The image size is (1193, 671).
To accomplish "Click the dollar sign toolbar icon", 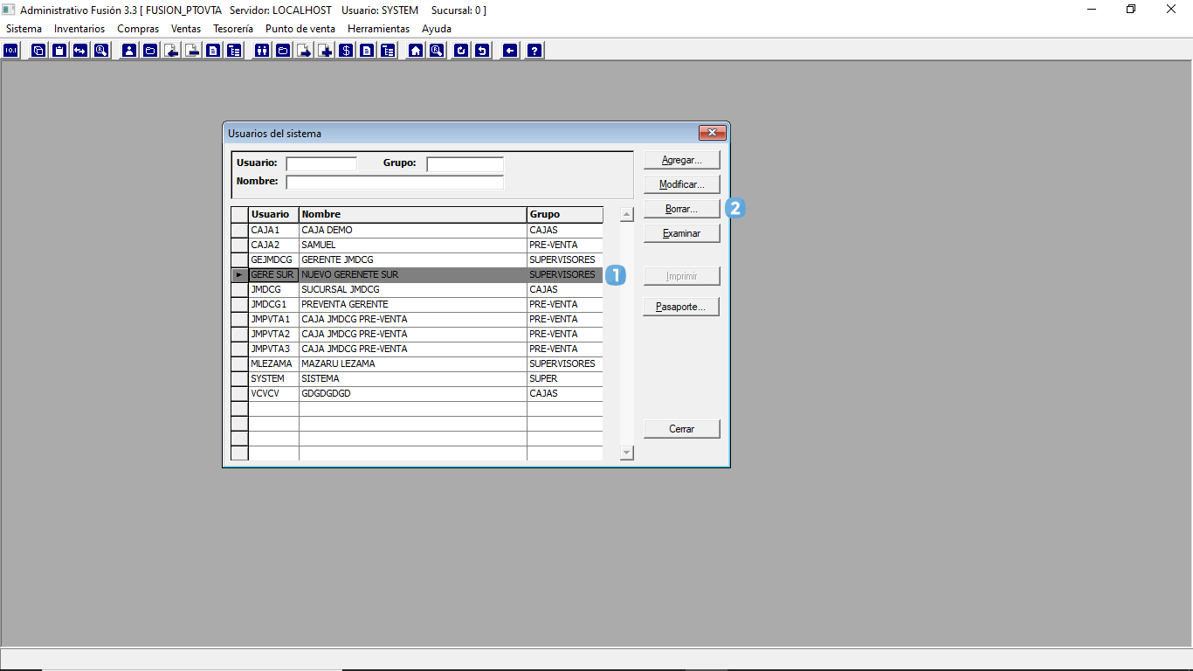I will 346,50.
